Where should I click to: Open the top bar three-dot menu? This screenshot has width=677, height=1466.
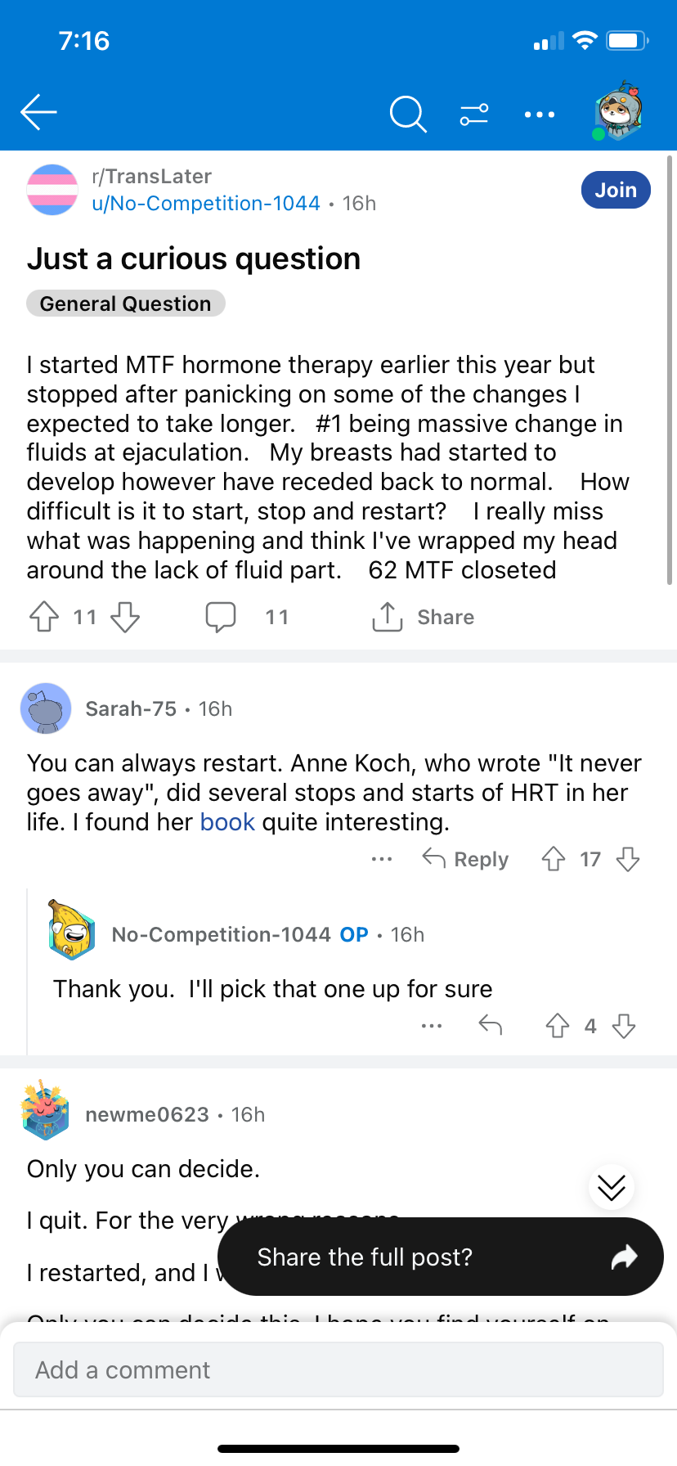coord(540,115)
